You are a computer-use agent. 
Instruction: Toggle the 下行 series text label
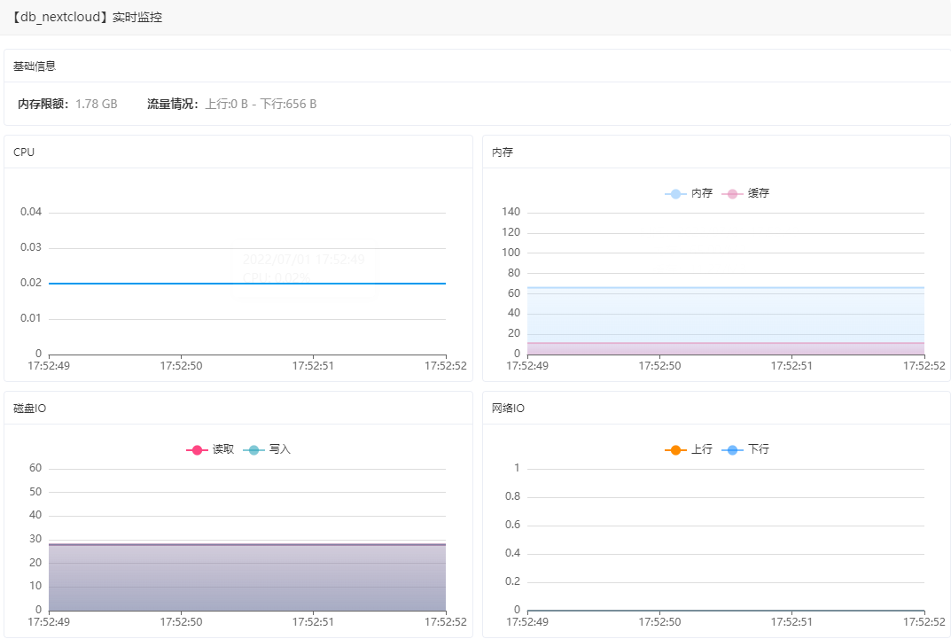tap(759, 450)
